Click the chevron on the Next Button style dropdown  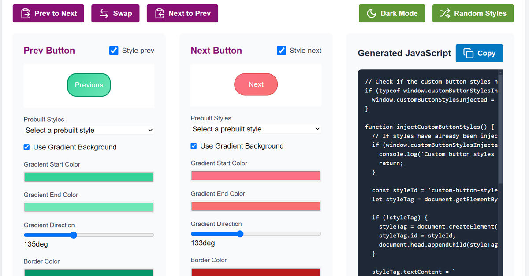(x=317, y=129)
